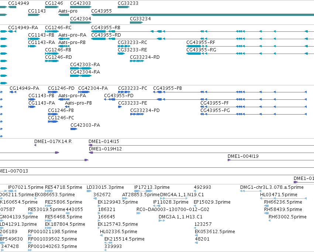
Task: Select the EK215514.5prime EST label
Action: coord(124,239)
